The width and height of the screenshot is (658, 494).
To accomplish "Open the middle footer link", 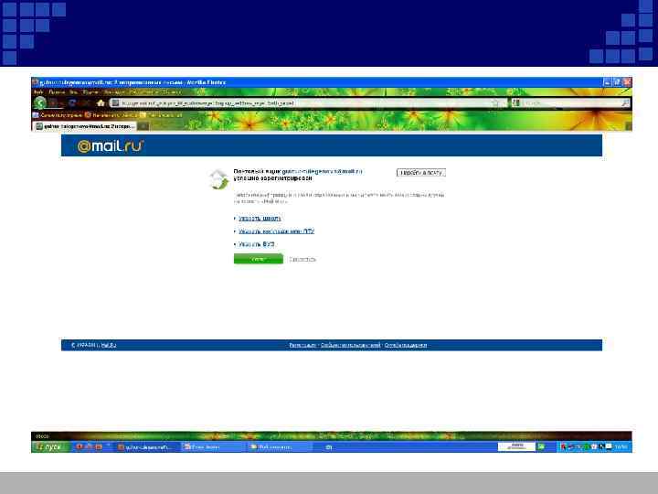I will point(350,345).
